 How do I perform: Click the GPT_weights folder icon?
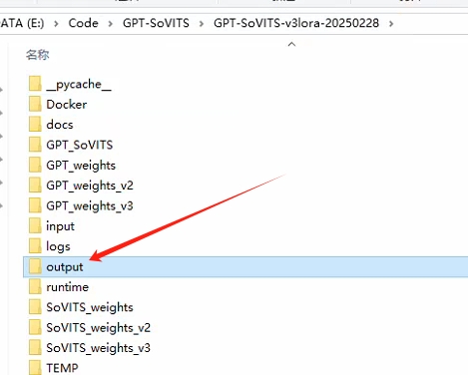point(35,165)
